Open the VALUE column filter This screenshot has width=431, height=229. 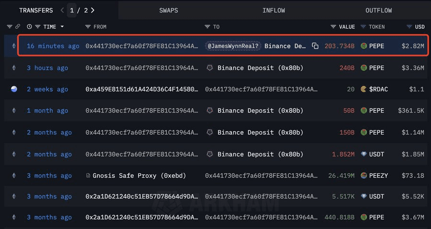point(333,27)
